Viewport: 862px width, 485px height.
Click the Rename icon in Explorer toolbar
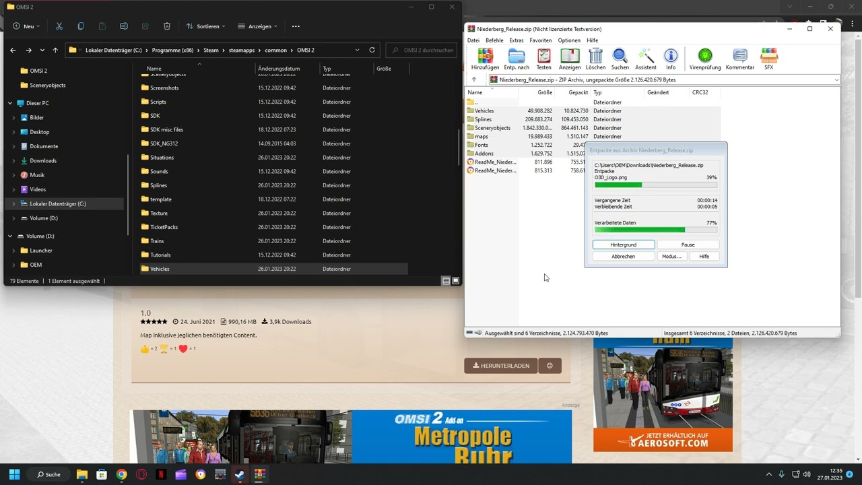pos(124,26)
